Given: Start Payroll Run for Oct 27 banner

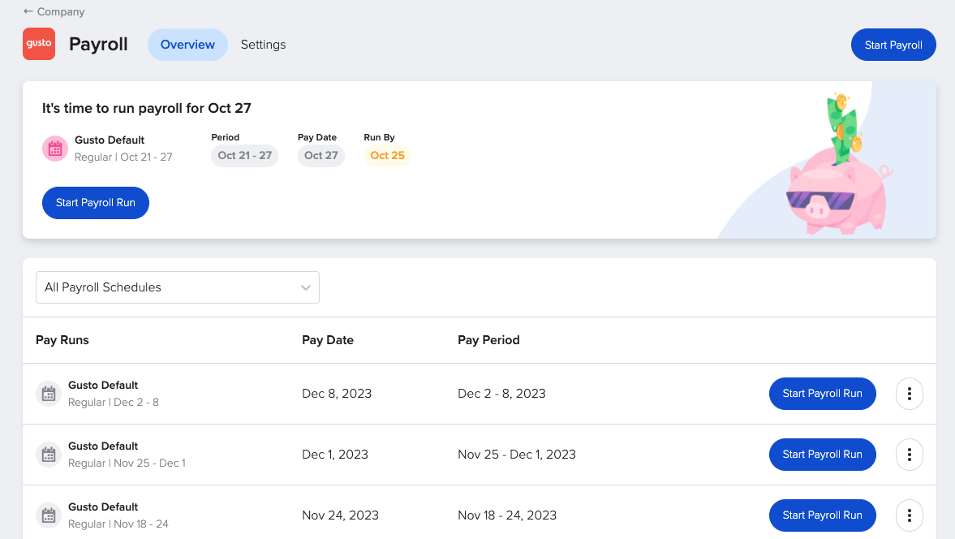Looking at the screenshot, I should click(x=96, y=203).
